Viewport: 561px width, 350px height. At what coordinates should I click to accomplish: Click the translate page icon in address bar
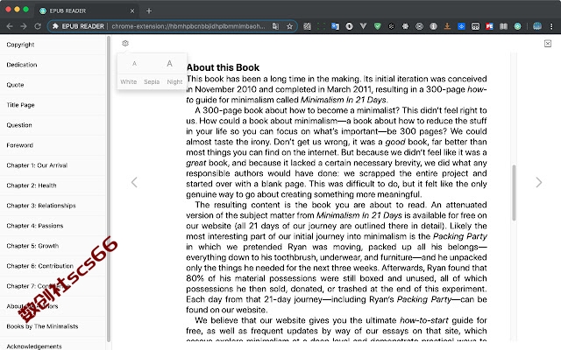275,26
